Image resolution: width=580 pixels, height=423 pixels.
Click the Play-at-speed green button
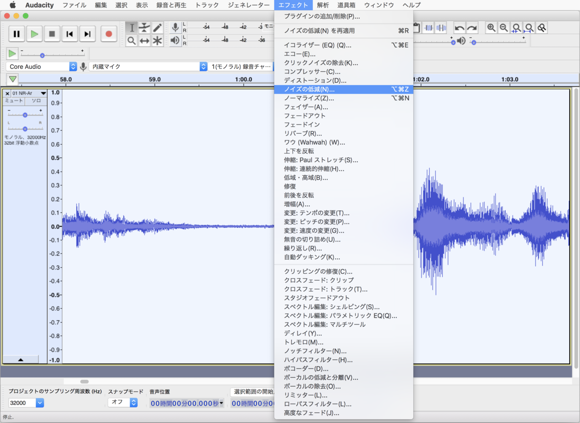point(12,54)
